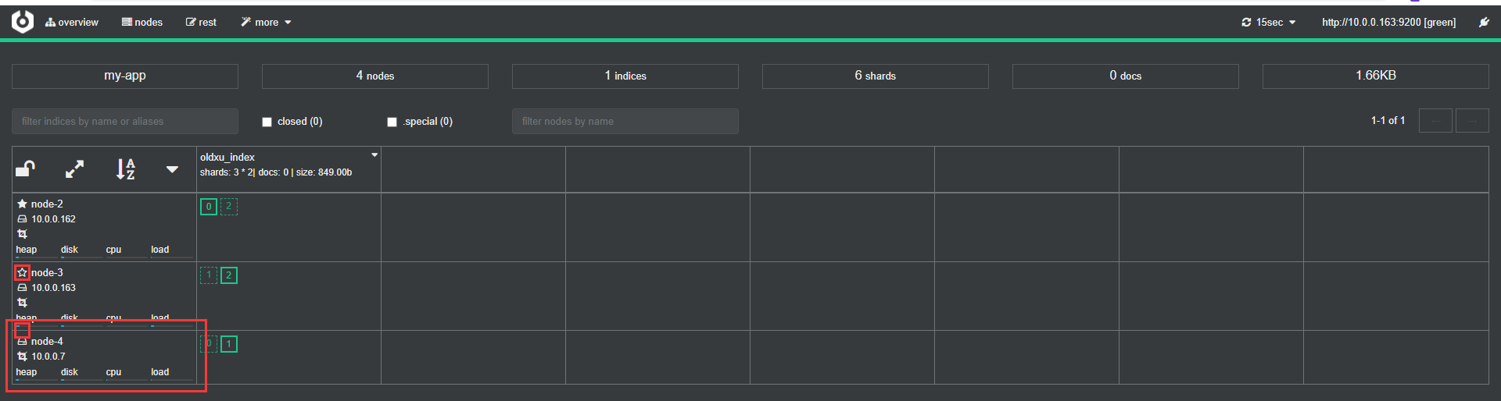Open the node actions dropdown caret
The height and width of the screenshot is (401, 1501).
(x=172, y=169)
